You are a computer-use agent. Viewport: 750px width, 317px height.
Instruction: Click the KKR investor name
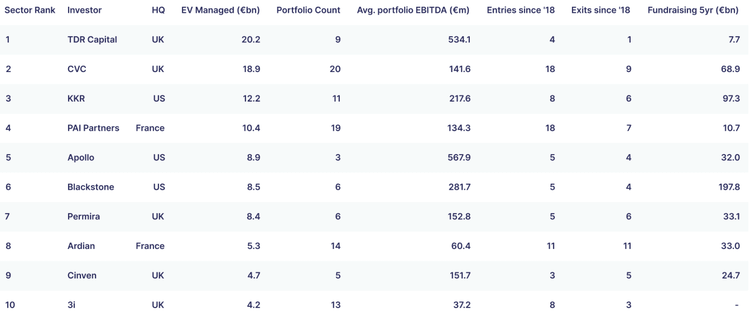76,99
